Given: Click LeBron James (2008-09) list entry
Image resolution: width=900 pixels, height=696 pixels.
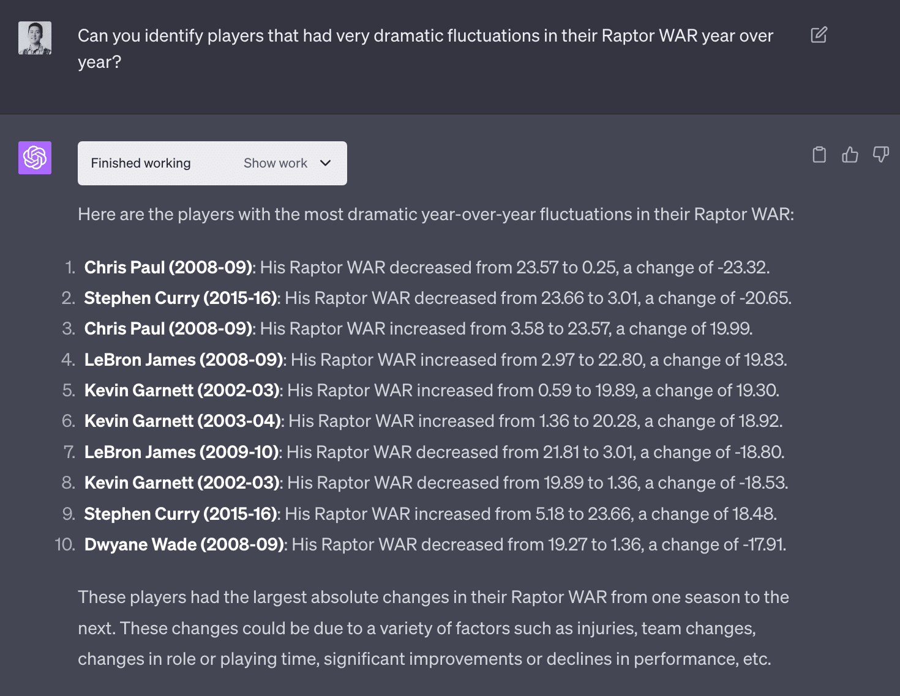Looking at the screenshot, I should 184,360.
